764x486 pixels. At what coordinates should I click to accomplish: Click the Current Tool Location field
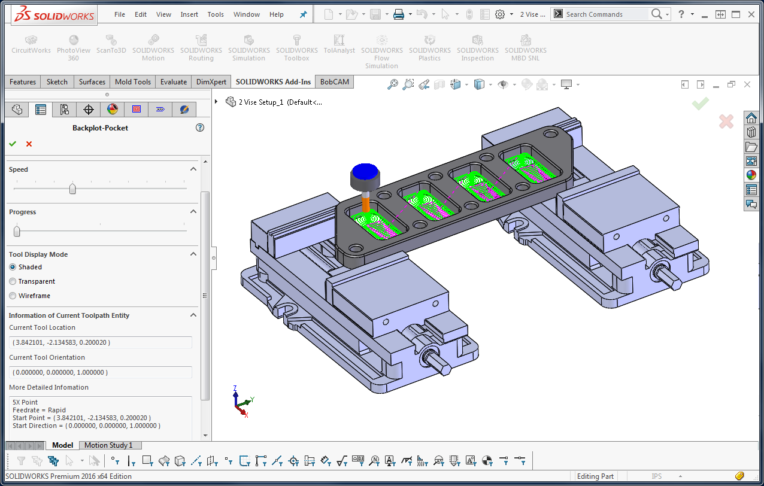(101, 342)
